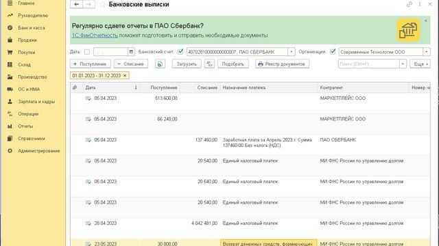439x246 pixels.
Task: Click the Дт/Кт postings icon
Action: click(x=209, y=64)
